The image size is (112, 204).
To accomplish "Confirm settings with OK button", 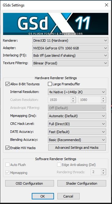I will (43, 196).
